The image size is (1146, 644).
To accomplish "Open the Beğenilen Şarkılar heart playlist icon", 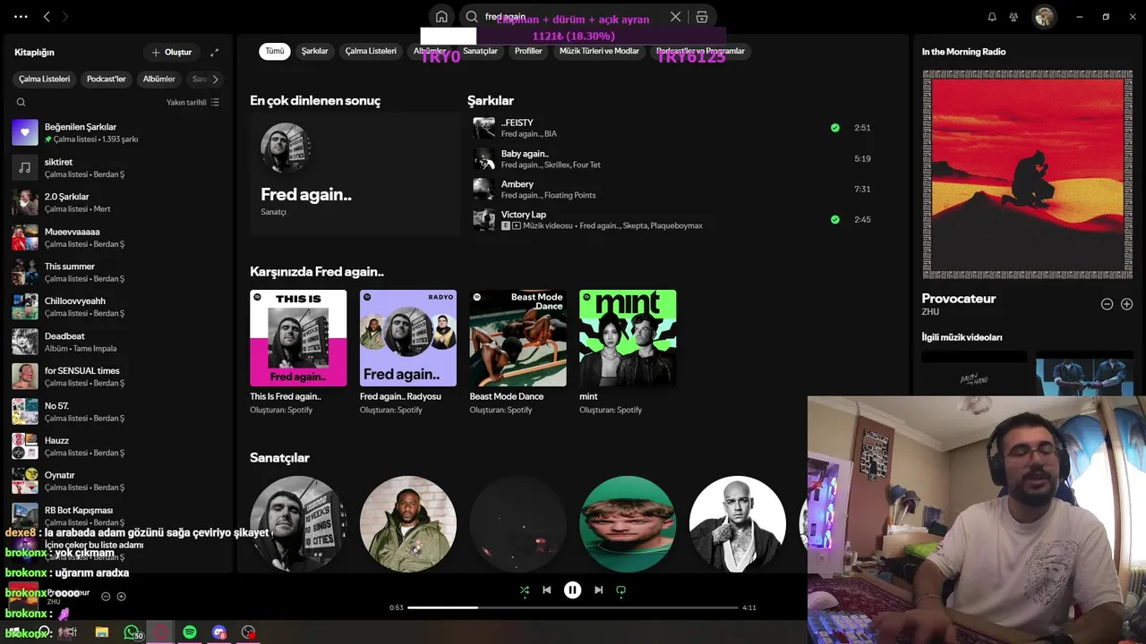I will point(25,132).
